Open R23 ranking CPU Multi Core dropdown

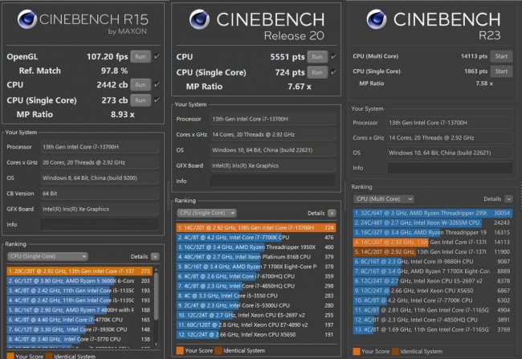click(384, 199)
